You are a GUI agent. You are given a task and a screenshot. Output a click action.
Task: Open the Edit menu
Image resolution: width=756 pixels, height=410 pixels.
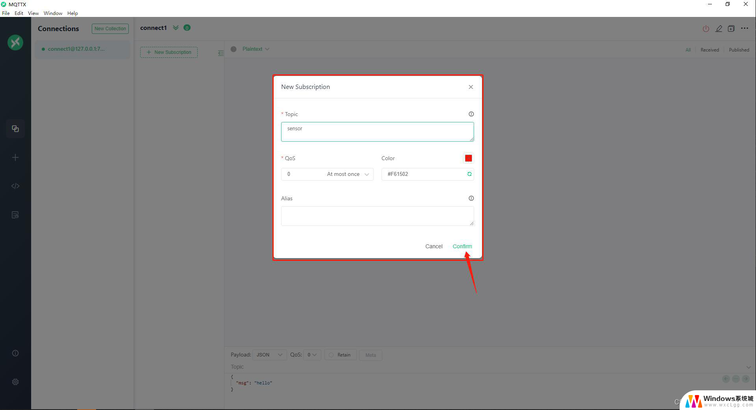(19, 13)
